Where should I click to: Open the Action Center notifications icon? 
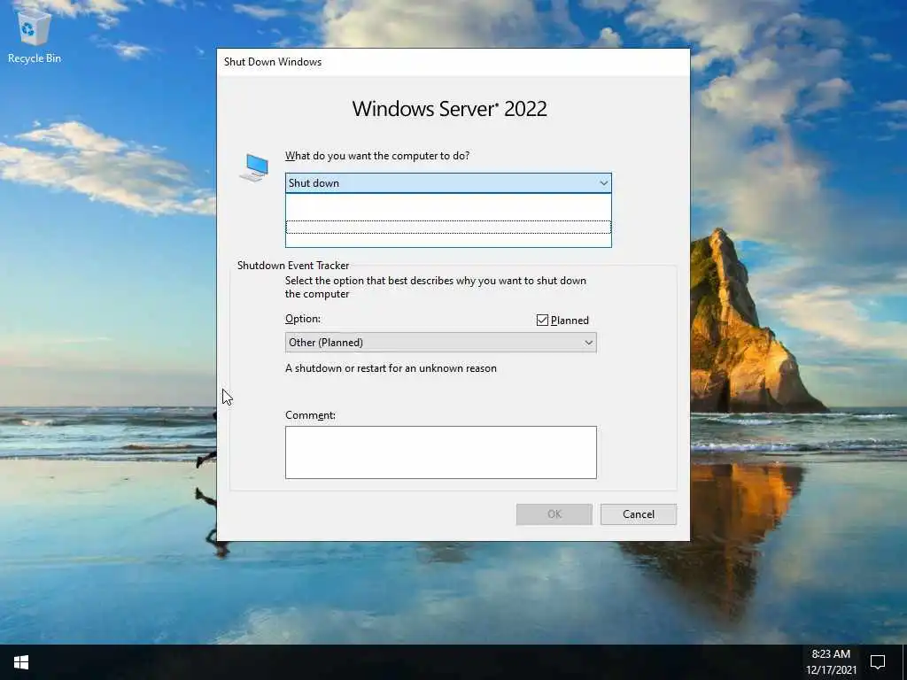tap(878, 662)
